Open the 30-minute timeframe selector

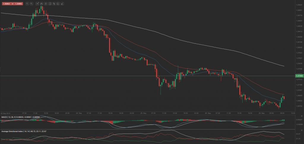(37, 4)
